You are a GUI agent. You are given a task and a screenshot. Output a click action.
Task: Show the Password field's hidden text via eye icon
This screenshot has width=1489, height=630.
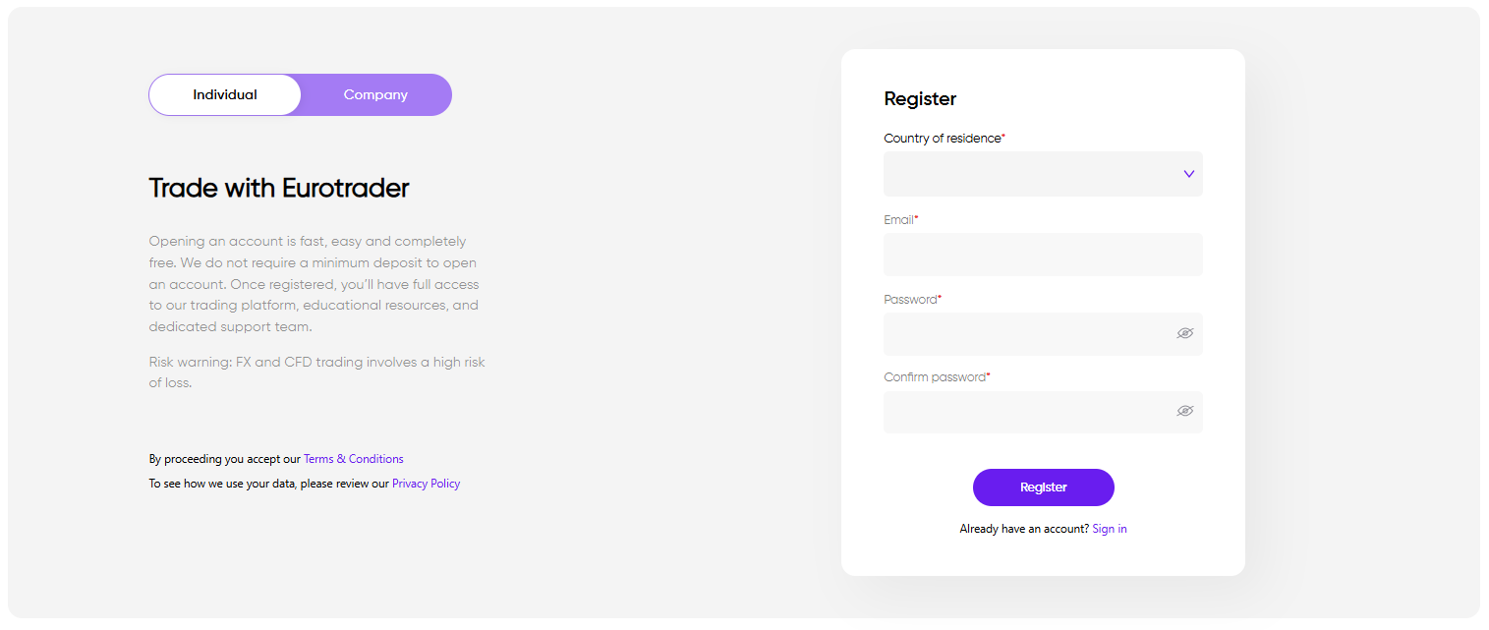pos(1184,333)
